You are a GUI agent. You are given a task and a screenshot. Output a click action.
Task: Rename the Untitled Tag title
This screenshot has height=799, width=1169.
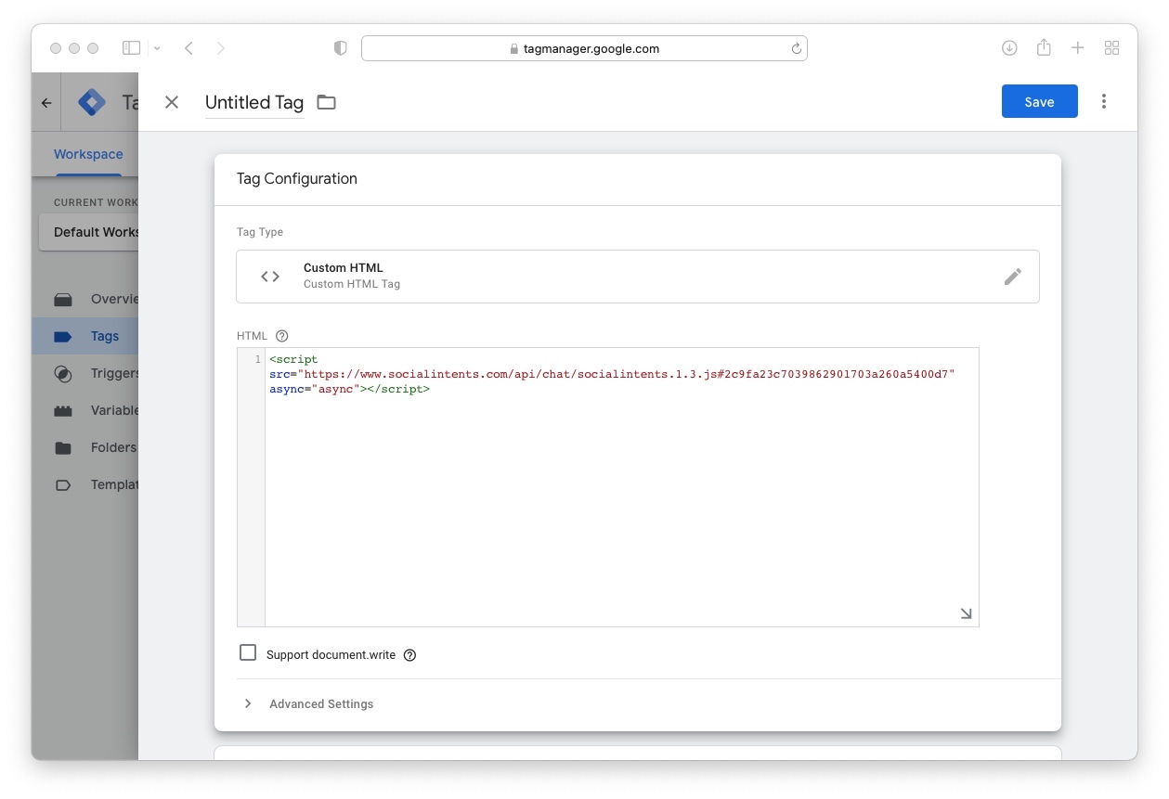(x=254, y=102)
